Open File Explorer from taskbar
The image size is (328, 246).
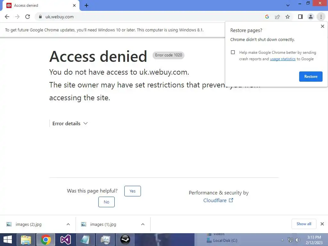point(26,240)
